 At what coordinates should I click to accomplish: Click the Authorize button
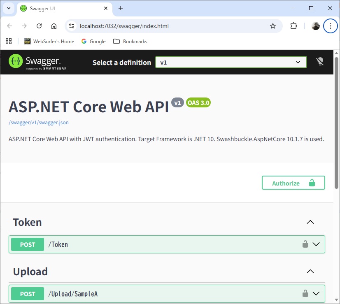coord(293,183)
